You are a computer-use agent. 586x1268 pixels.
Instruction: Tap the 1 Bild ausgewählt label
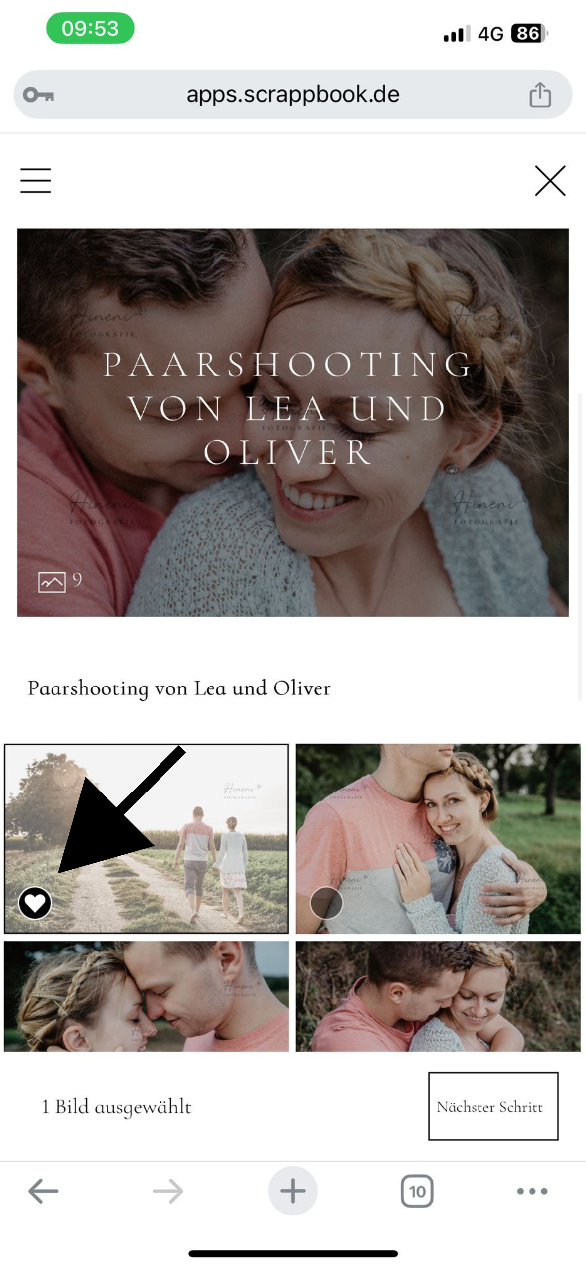coord(116,1107)
